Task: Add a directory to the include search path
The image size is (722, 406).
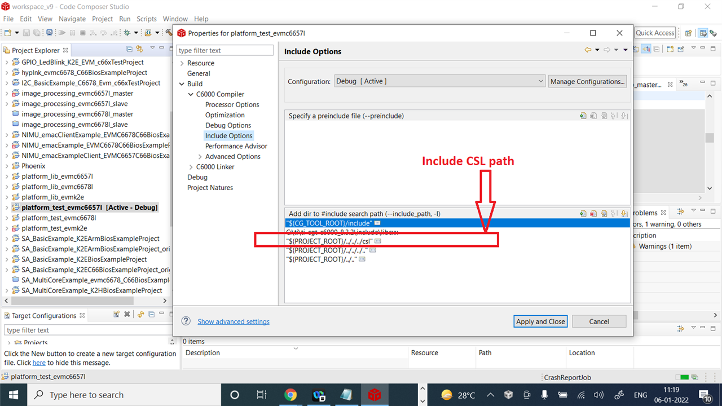Action: coord(583,214)
